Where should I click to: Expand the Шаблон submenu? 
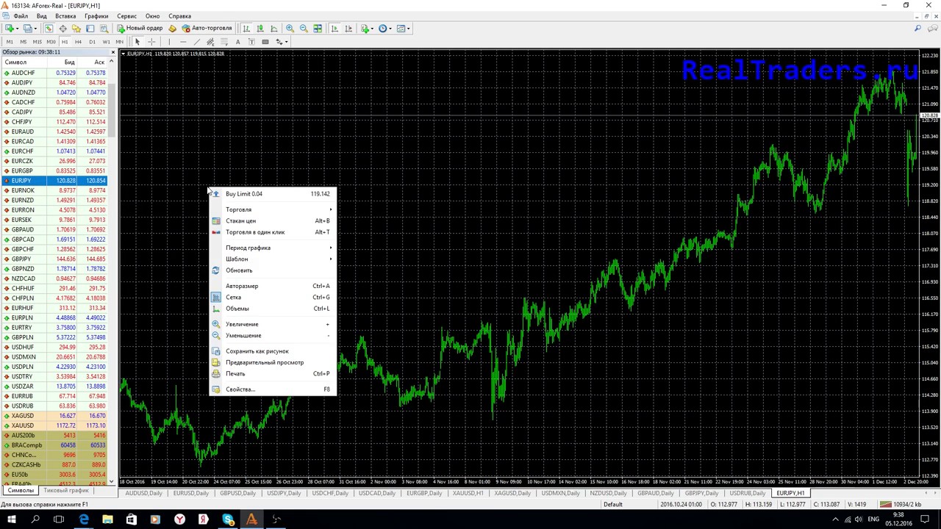pos(272,259)
